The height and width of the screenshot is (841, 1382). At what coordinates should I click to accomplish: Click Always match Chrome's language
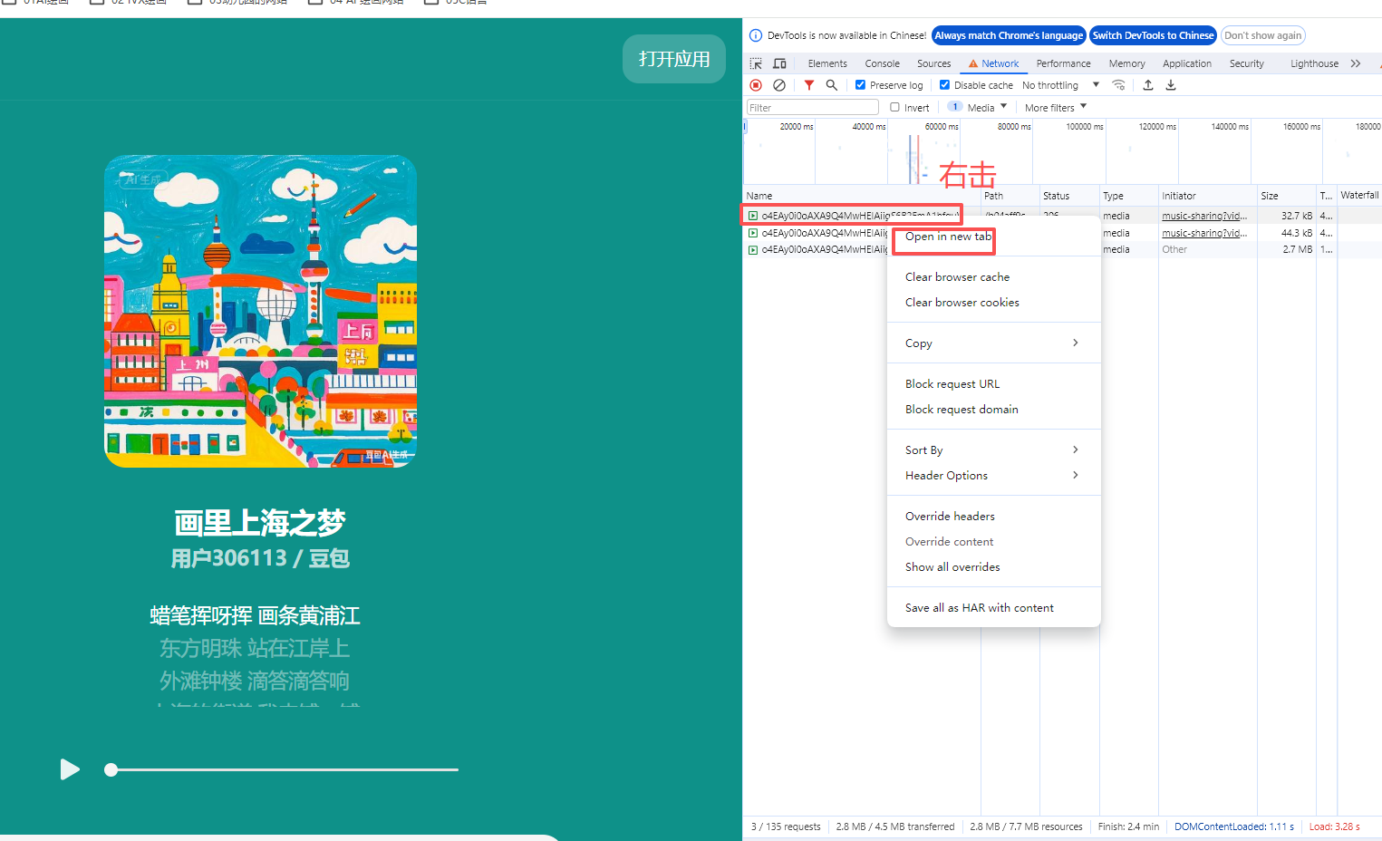(1009, 35)
